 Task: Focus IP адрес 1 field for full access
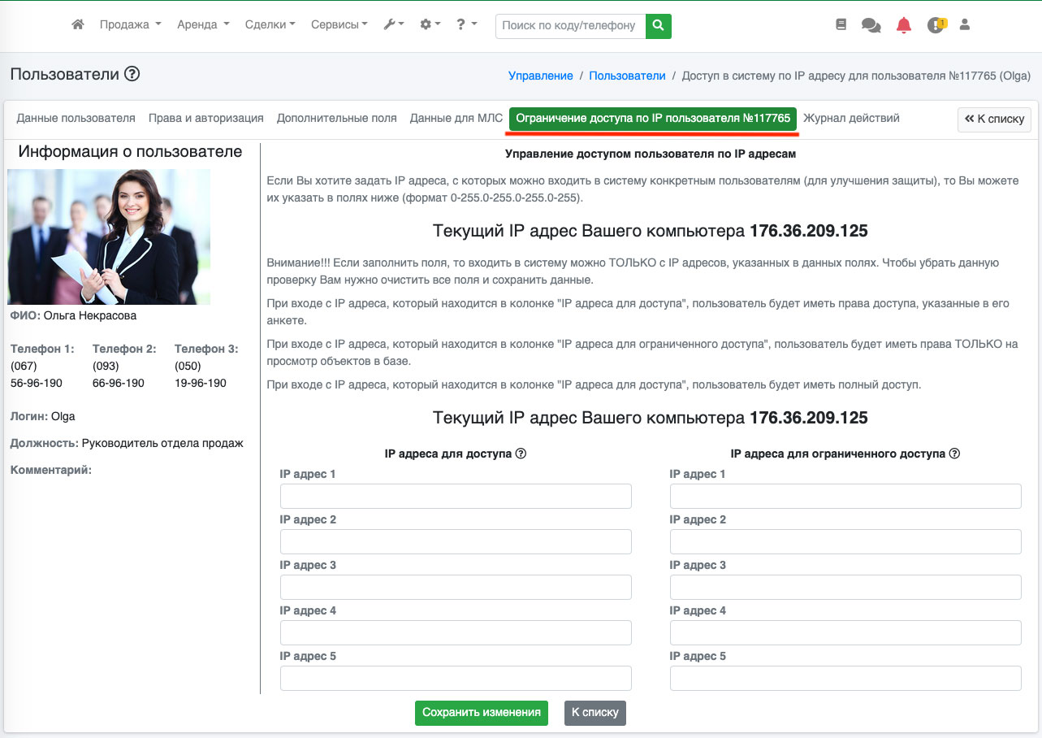coord(456,497)
